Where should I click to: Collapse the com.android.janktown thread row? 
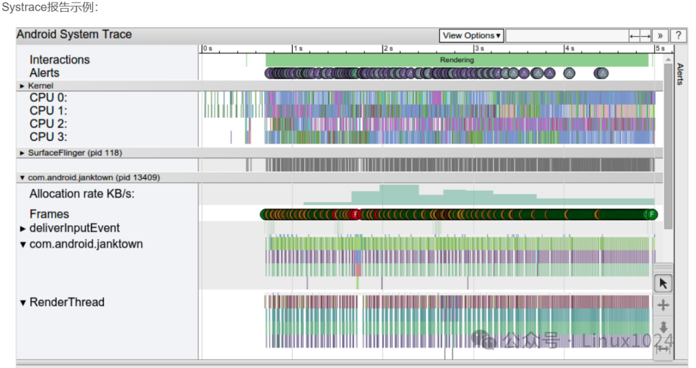[23, 244]
